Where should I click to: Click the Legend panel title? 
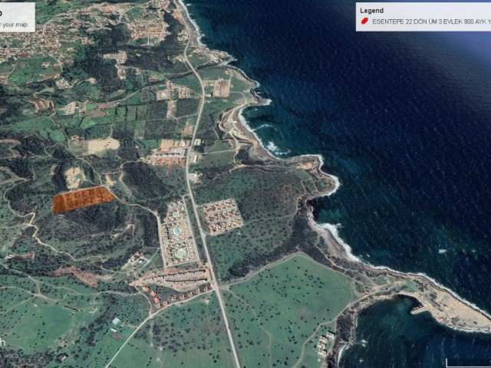[371, 11]
